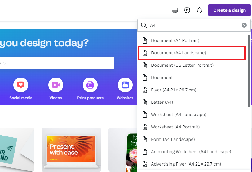Open the Print products printer icon

(x=90, y=85)
